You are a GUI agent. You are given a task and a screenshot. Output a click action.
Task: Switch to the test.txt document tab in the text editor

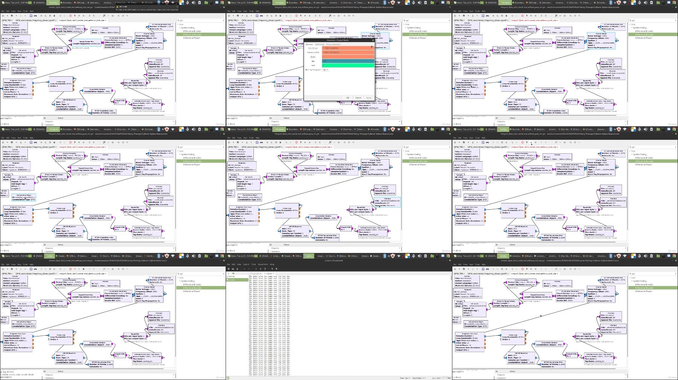coord(255,274)
